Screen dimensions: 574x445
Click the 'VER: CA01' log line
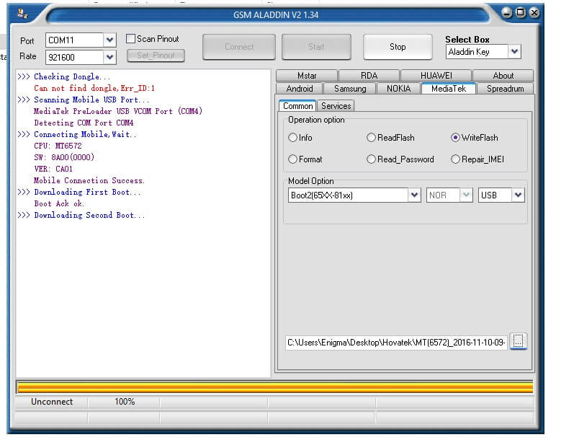[53, 169]
